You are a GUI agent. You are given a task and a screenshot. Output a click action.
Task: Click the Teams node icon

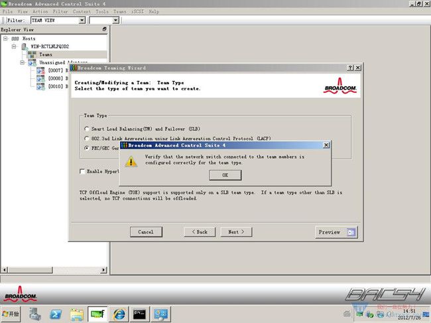click(32, 54)
